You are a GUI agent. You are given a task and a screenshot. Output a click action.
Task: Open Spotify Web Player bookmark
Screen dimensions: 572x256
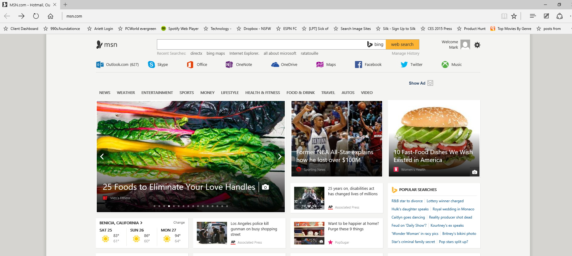pyautogui.click(x=180, y=29)
